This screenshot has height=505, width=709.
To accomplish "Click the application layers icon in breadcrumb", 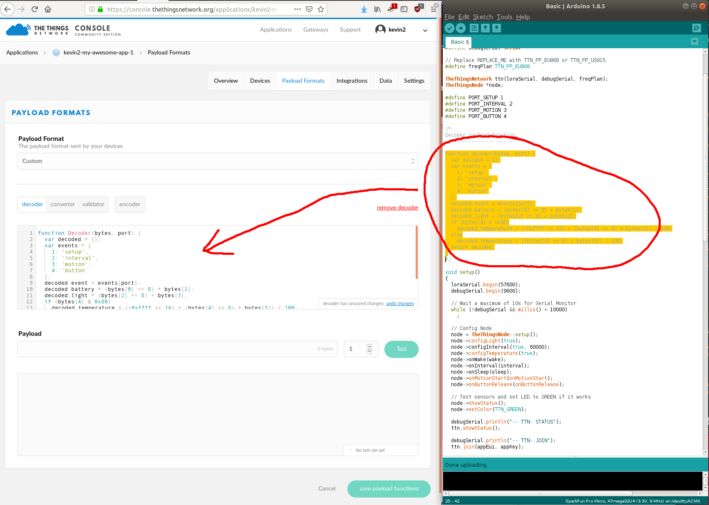I will click(x=56, y=53).
